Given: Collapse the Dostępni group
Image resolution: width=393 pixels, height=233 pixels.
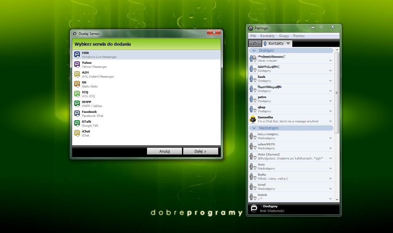Looking at the screenshot, I should coord(254,51).
